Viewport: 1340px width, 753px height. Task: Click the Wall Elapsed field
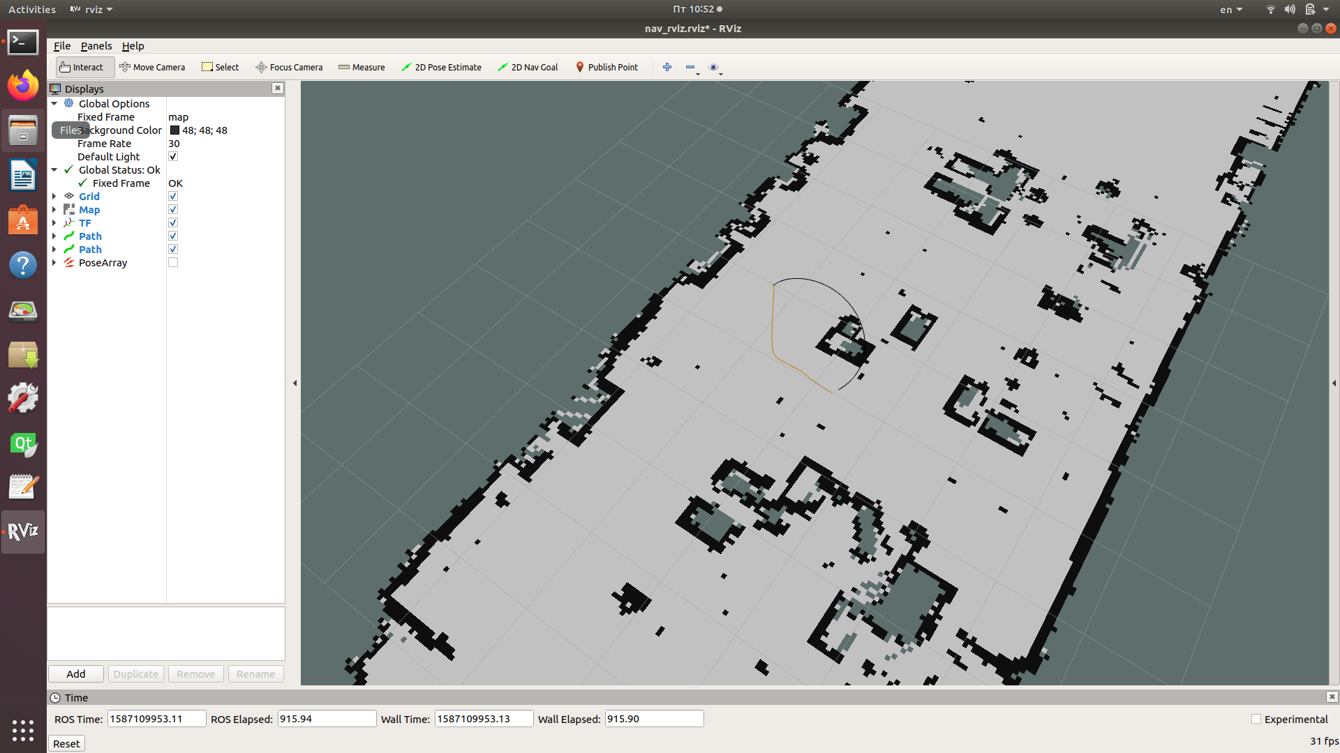654,718
